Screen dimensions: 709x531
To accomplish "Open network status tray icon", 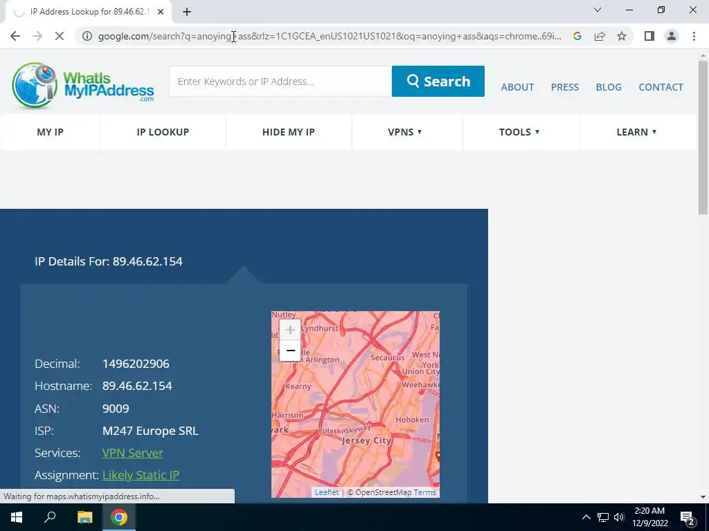I will (603, 517).
